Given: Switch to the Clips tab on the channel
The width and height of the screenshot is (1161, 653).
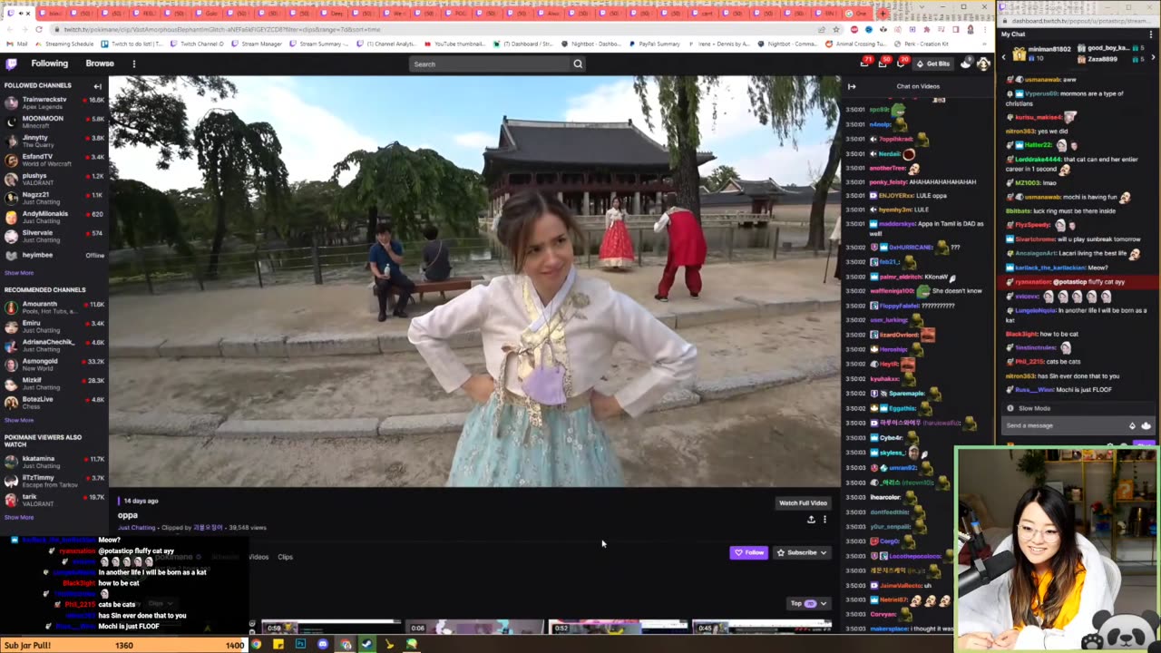Looking at the screenshot, I should tap(285, 557).
